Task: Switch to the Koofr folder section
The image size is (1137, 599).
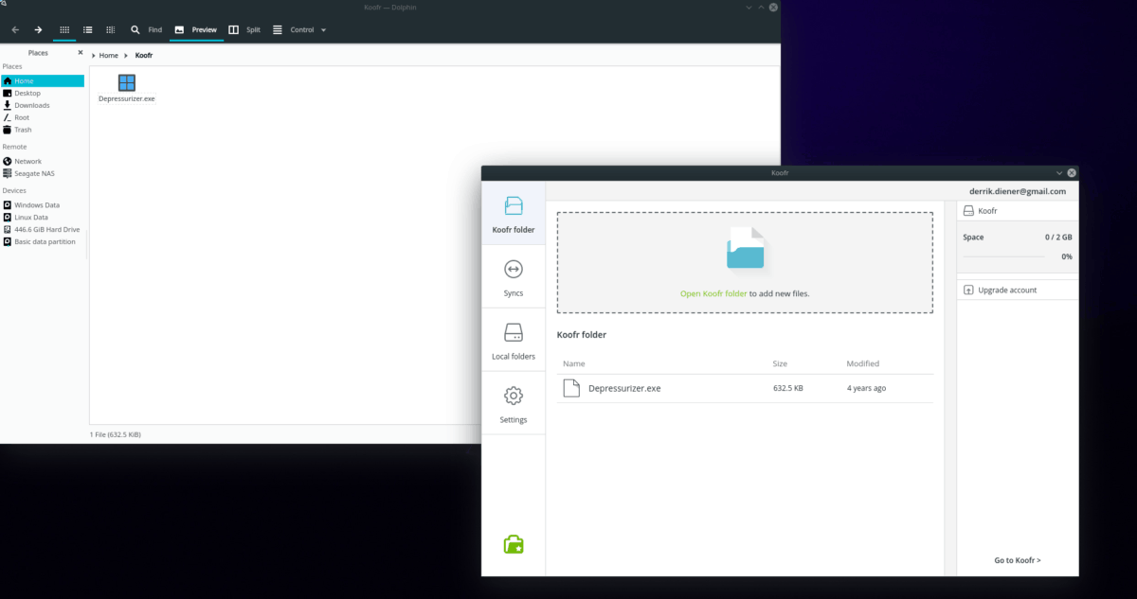Action: click(514, 213)
